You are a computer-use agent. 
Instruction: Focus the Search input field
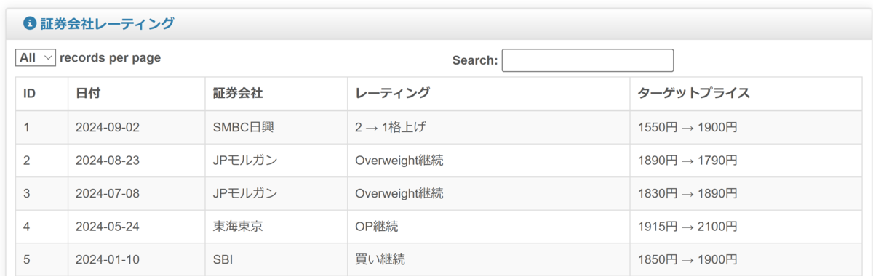(588, 60)
